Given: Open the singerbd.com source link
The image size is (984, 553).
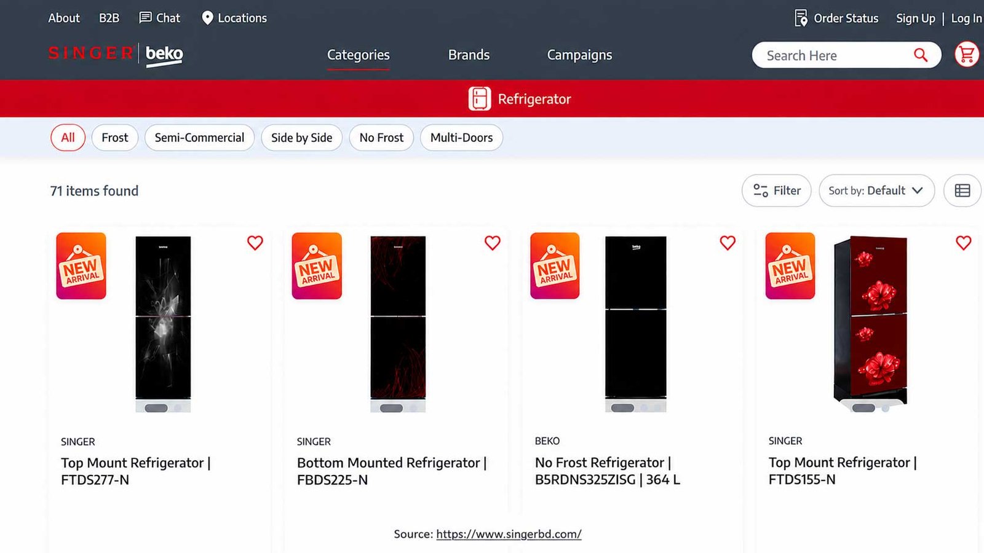Looking at the screenshot, I should click(x=509, y=534).
